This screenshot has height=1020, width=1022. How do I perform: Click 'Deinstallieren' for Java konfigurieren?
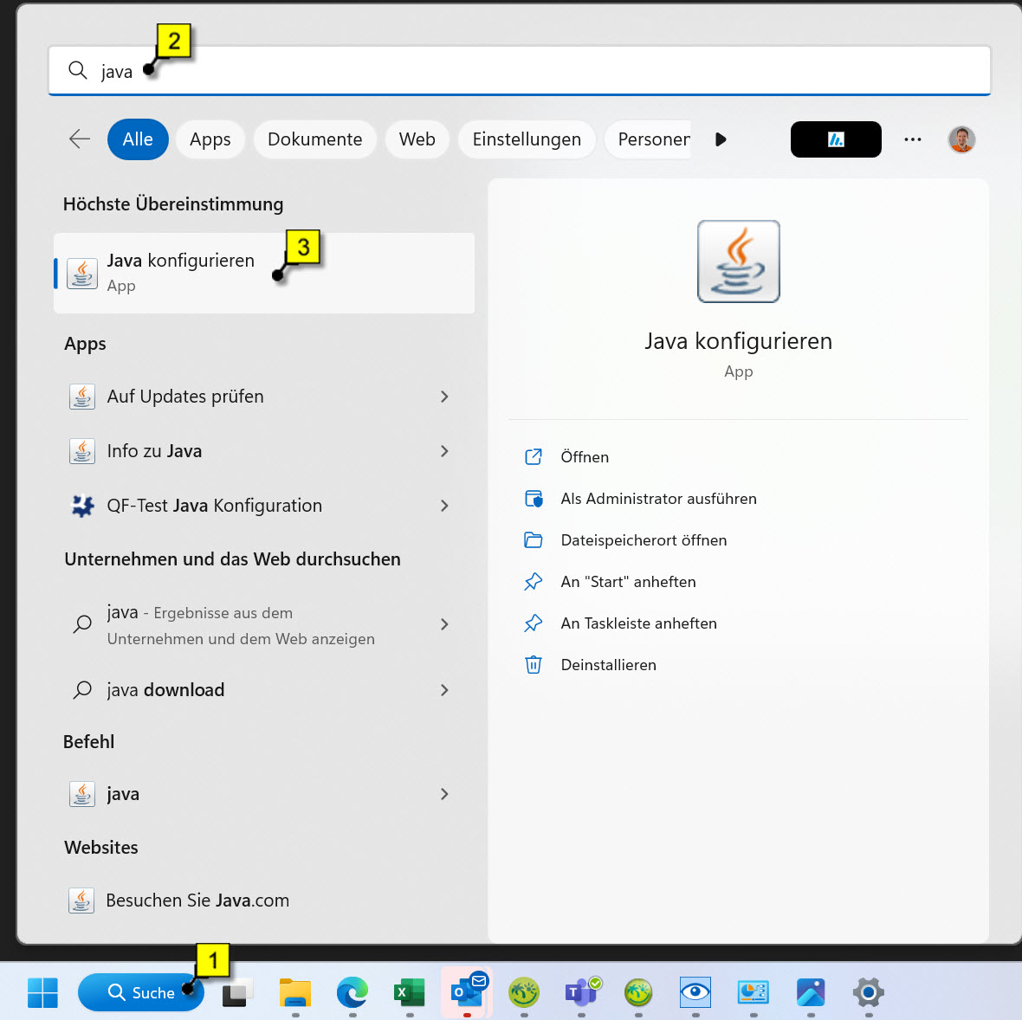[x=608, y=665]
